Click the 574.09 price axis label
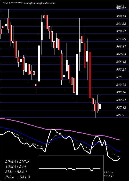This screenshot has height=181, width=129. tap(121, 39)
